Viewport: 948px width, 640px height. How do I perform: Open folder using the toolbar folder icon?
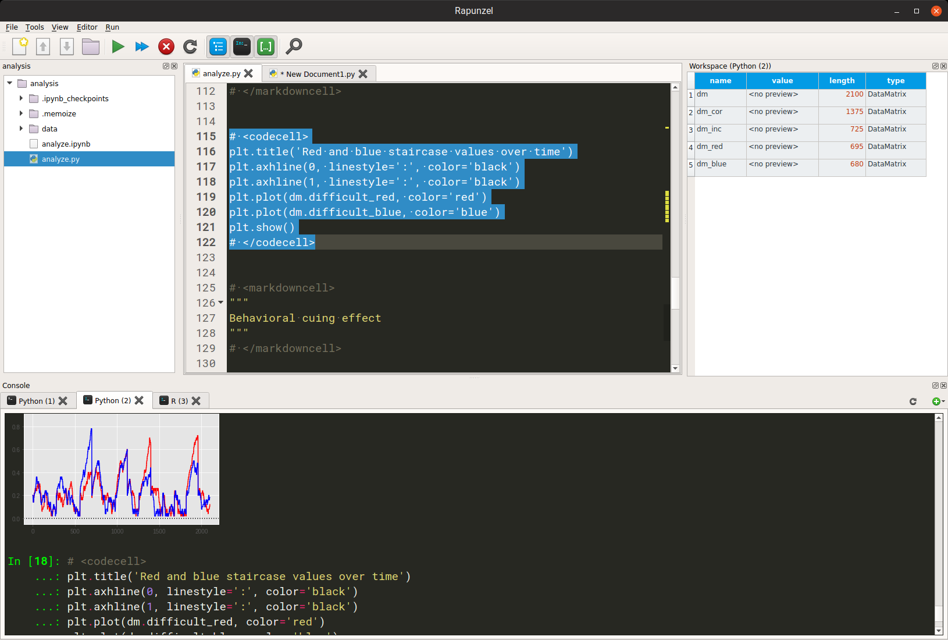coord(91,47)
